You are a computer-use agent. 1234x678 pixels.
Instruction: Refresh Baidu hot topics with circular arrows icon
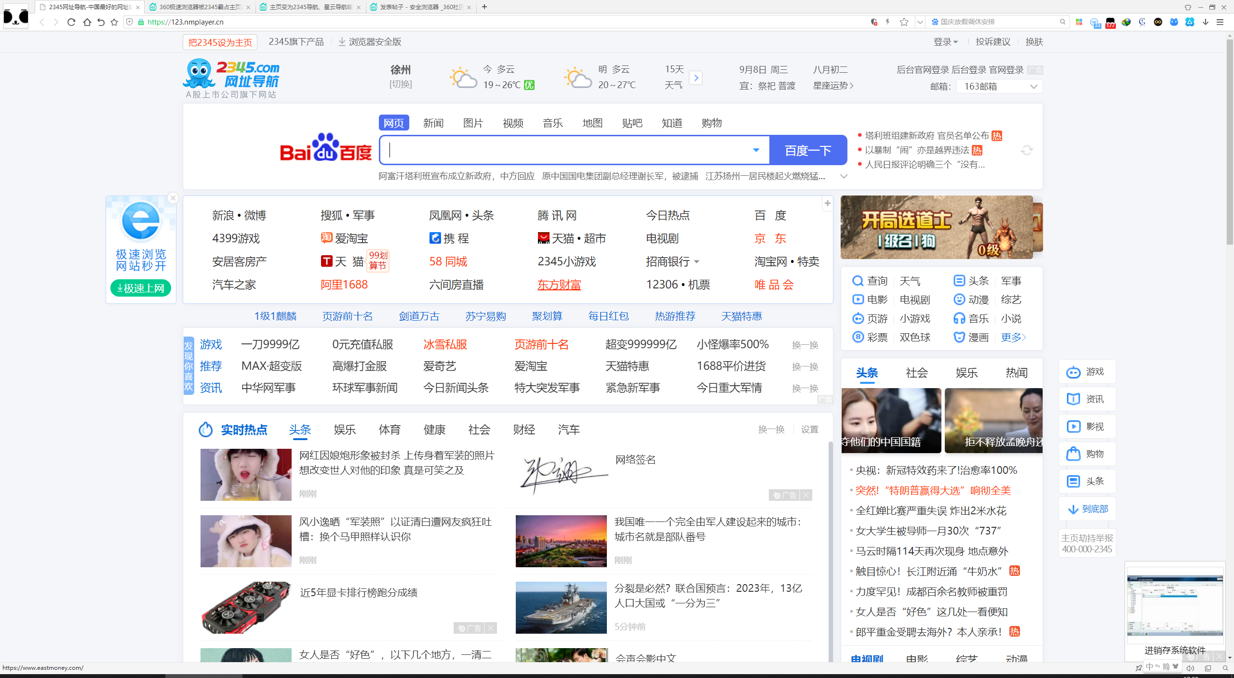(1026, 150)
